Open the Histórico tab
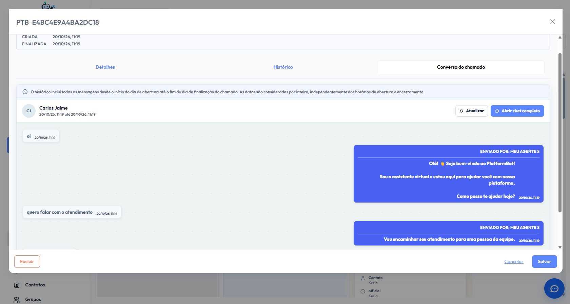 tap(283, 67)
